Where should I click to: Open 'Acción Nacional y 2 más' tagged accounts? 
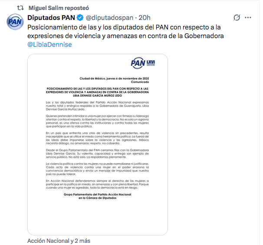coord(59,241)
